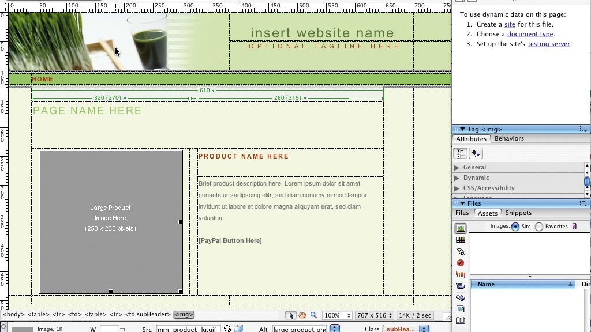This screenshot has height=332, width=591.
Task: Open Scripts category in Assets panel
Action: (x=460, y=297)
